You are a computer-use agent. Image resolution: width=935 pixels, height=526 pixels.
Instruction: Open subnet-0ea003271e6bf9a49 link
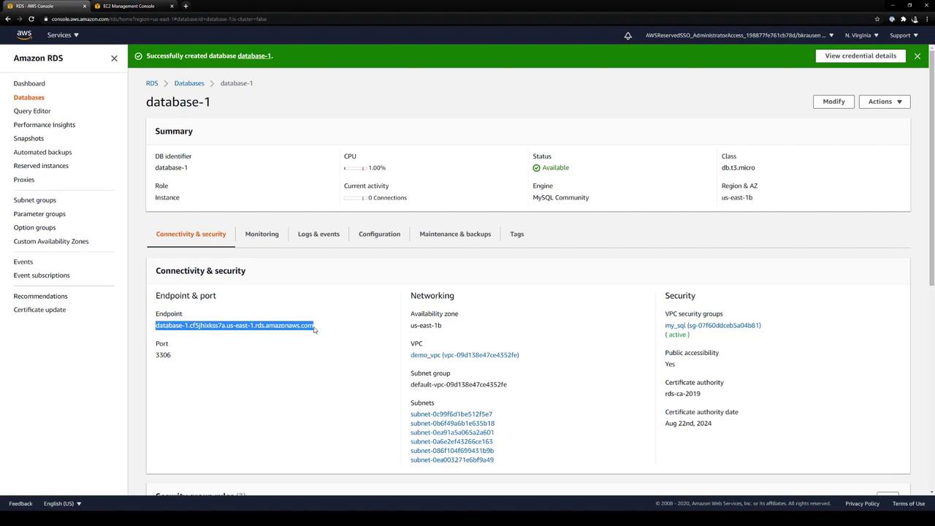[452, 460]
